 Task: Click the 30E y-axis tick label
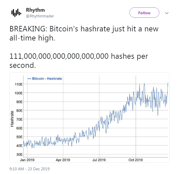pos(19,154)
